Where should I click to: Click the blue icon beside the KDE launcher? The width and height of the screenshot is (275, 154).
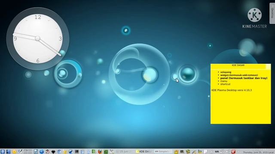tap(8, 151)
